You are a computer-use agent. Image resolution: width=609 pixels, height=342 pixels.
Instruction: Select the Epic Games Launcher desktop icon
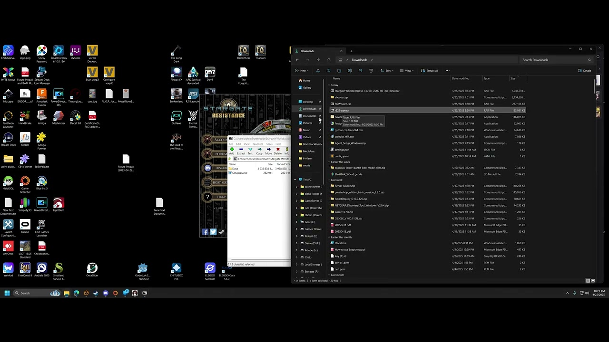point(42,228)
